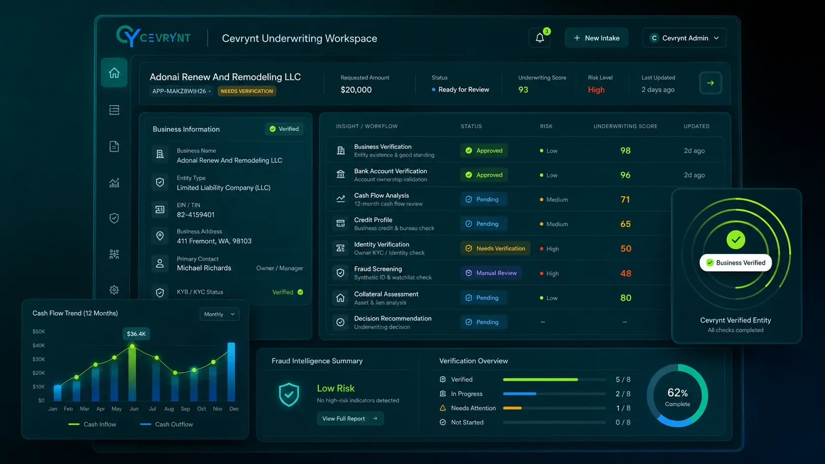Click the KYB / KYC Status shield icon
Screen dimensions: 825x464
click(x=160, y=292)
